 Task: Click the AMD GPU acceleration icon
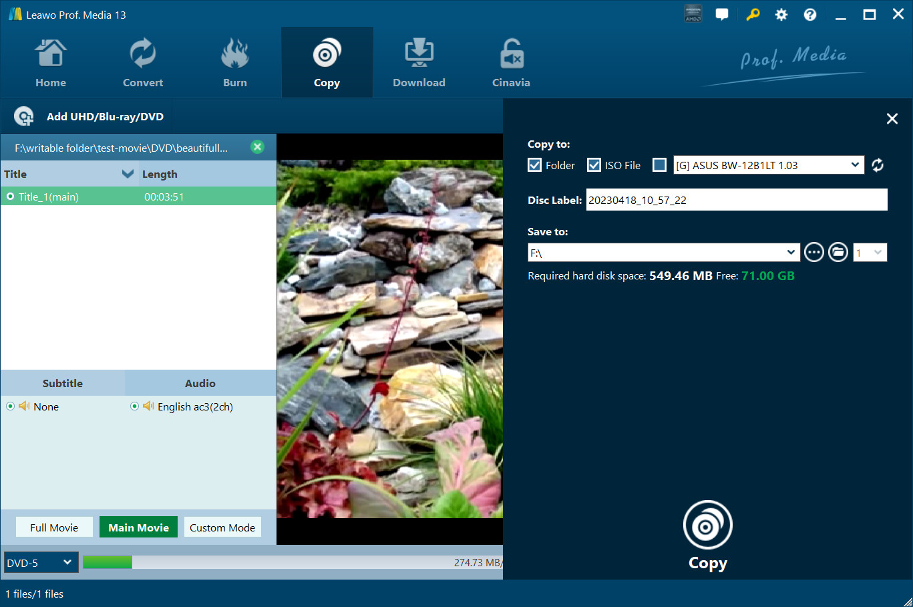[693, 14]
